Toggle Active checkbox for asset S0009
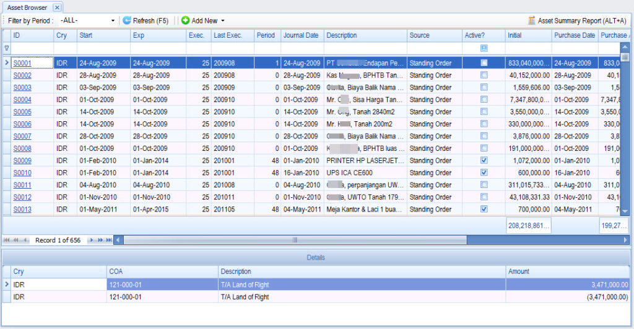Viewport: 634px width, 329px height. click(x=484, y=160)
